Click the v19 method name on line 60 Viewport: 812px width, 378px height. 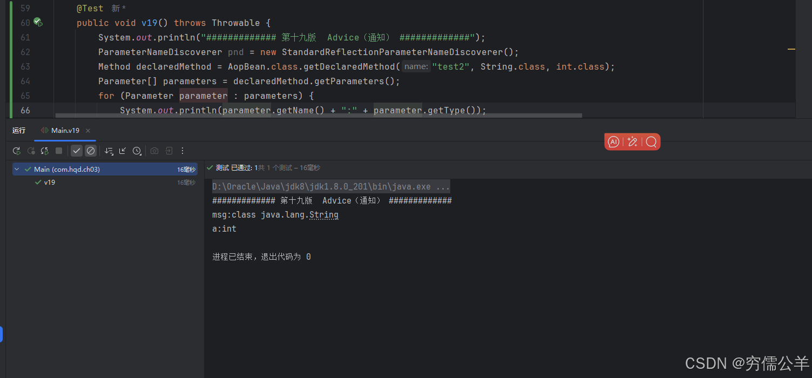(150, 23)
